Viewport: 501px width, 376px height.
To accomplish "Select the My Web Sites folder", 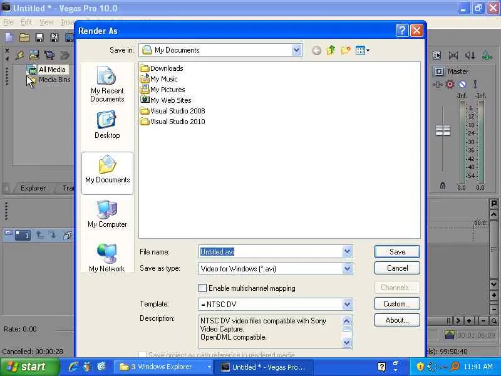I will pos(166,100).
